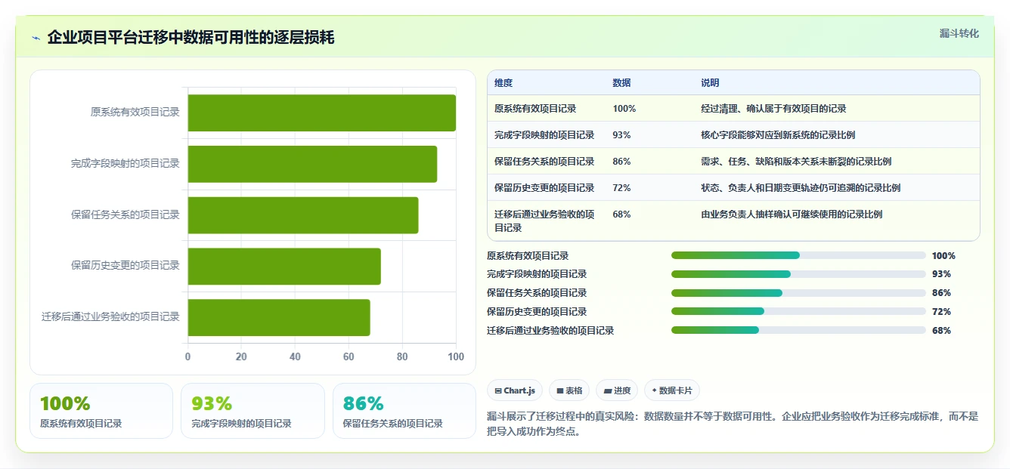Screen dimensions: 1010x469
Task: Click the 100% progress bar for 原系统有效项目记录
Action: point(798,255)
